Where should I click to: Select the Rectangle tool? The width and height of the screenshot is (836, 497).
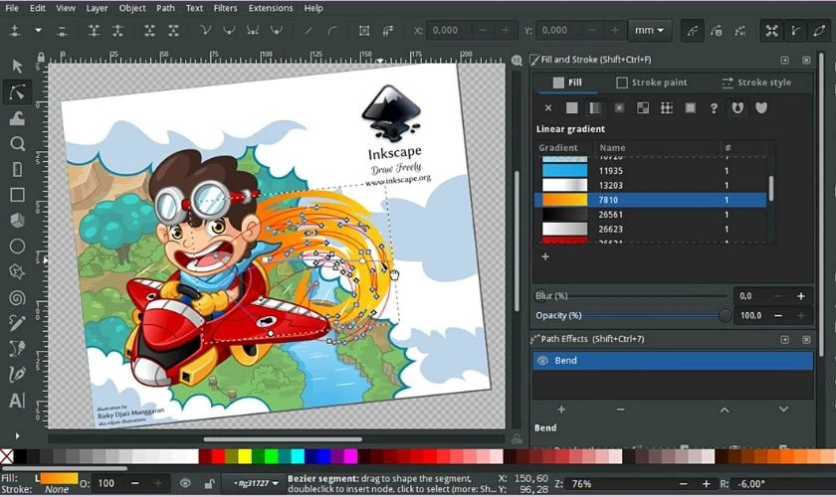(x=17, y=195)
